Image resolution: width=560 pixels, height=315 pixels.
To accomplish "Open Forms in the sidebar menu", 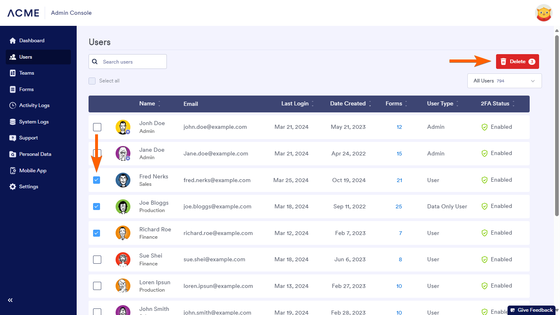I will (x=26, y=89).
